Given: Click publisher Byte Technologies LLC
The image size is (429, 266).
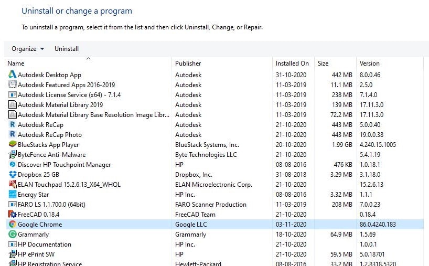Looking at the screenshot, I should point(206,155).
